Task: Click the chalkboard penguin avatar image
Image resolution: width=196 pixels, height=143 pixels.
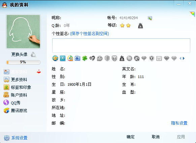Action: (23, 32)
